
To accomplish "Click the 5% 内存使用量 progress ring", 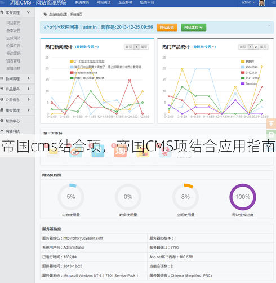I will click(x=71, y=197).
